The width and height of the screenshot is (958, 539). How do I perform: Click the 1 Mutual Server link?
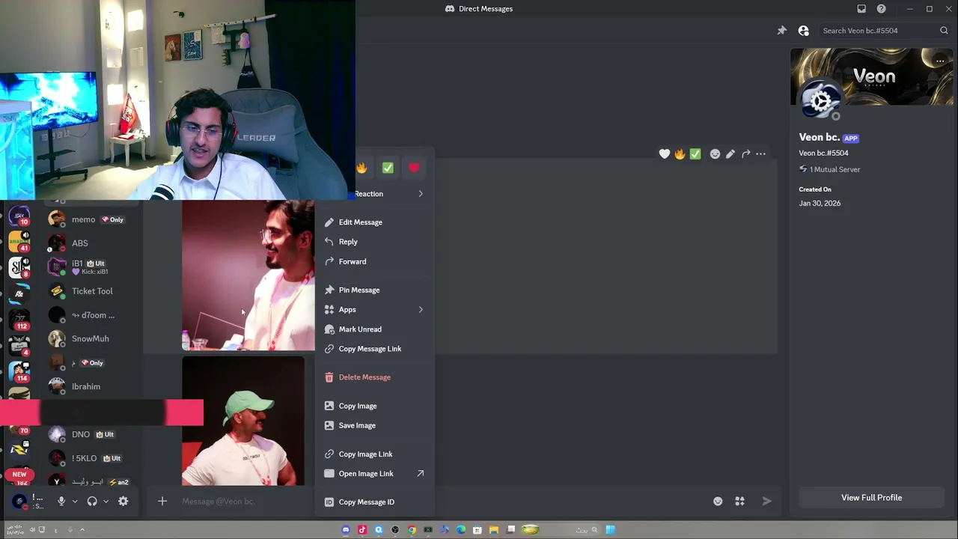(829, 169)
